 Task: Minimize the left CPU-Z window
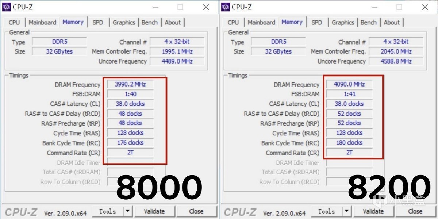(x=154, y=7)
